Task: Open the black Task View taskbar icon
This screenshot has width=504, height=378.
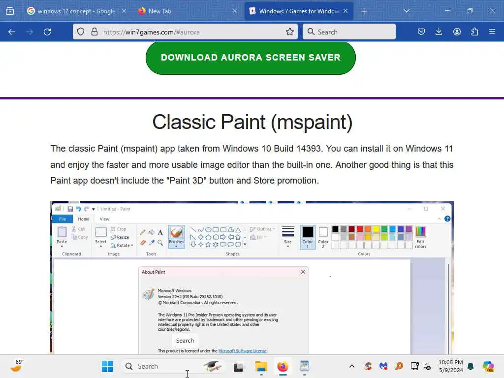Action: click(238, 366)
